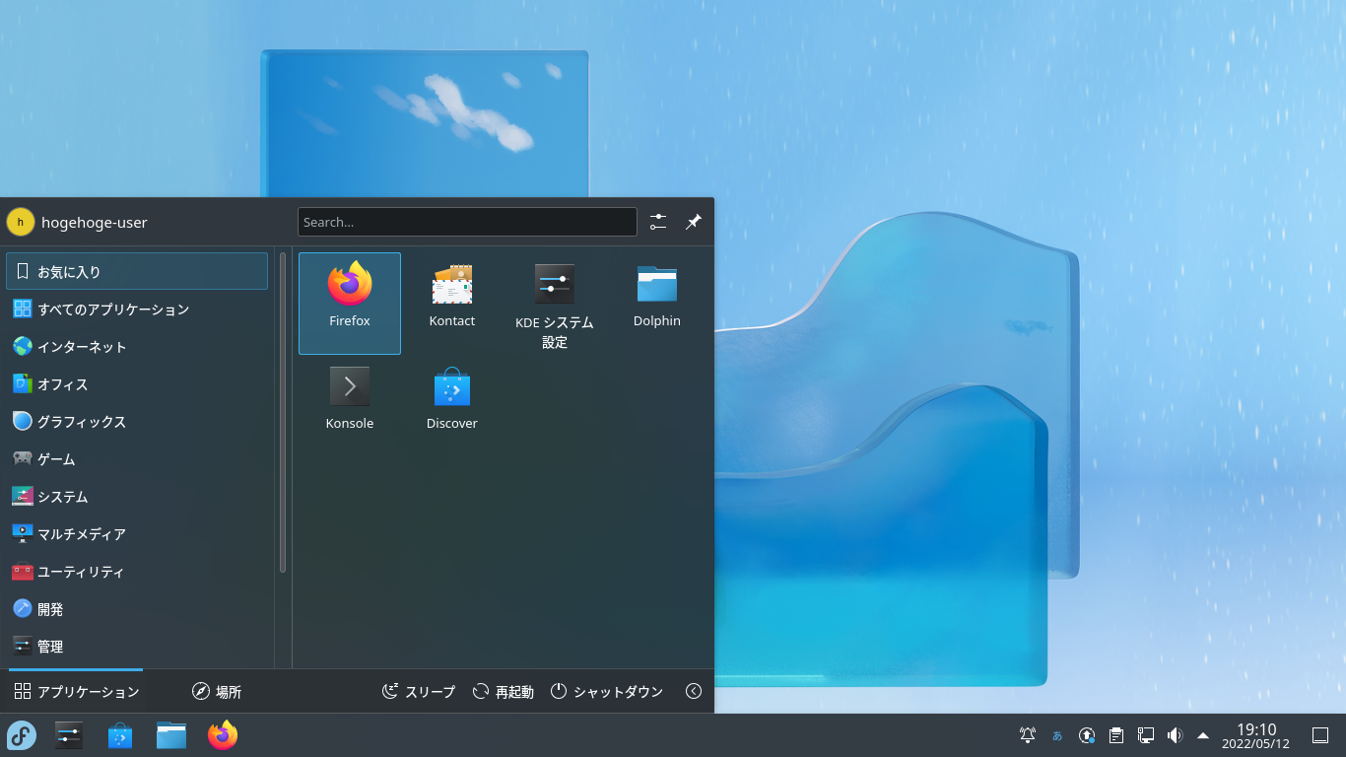This screenshot has width=1346, height=757.
Task: Open KDE システム設定 in the launcher
Action: pos(555,304)
